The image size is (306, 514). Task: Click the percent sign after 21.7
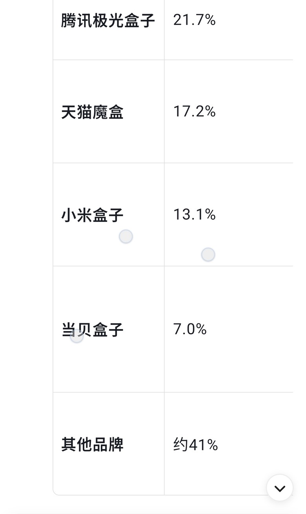(210, 20)
